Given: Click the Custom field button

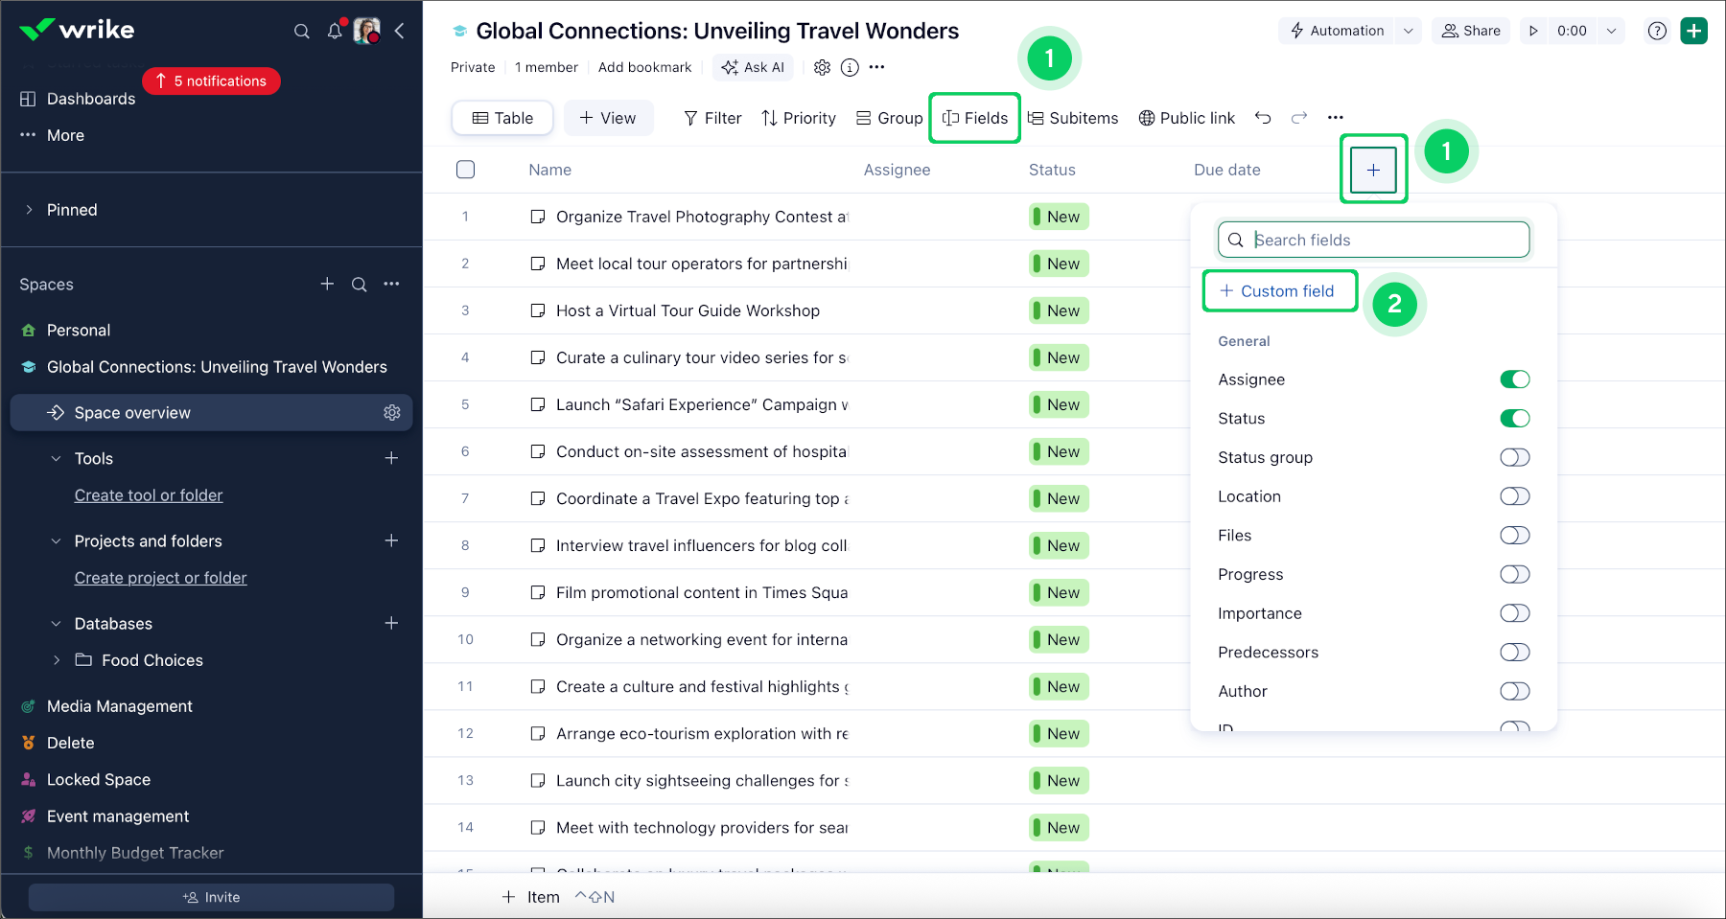Looking at the screenshot, I should tap(1277, 291).
